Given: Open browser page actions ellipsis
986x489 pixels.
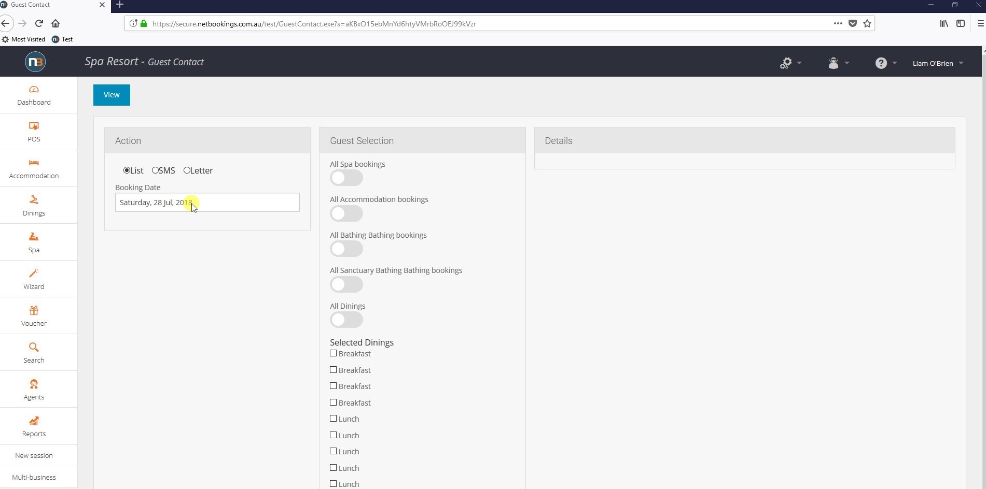Looking at the screenshot, I should pyautogui.click(x=838, y=23).
